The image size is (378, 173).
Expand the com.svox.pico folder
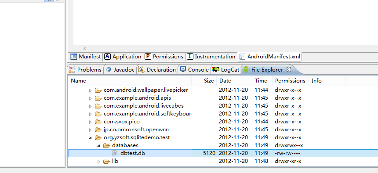click(x=91, y=122)
